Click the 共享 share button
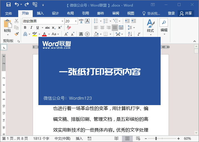The width and height of the screenshot is (199, 142). click(x=186, y=13)
